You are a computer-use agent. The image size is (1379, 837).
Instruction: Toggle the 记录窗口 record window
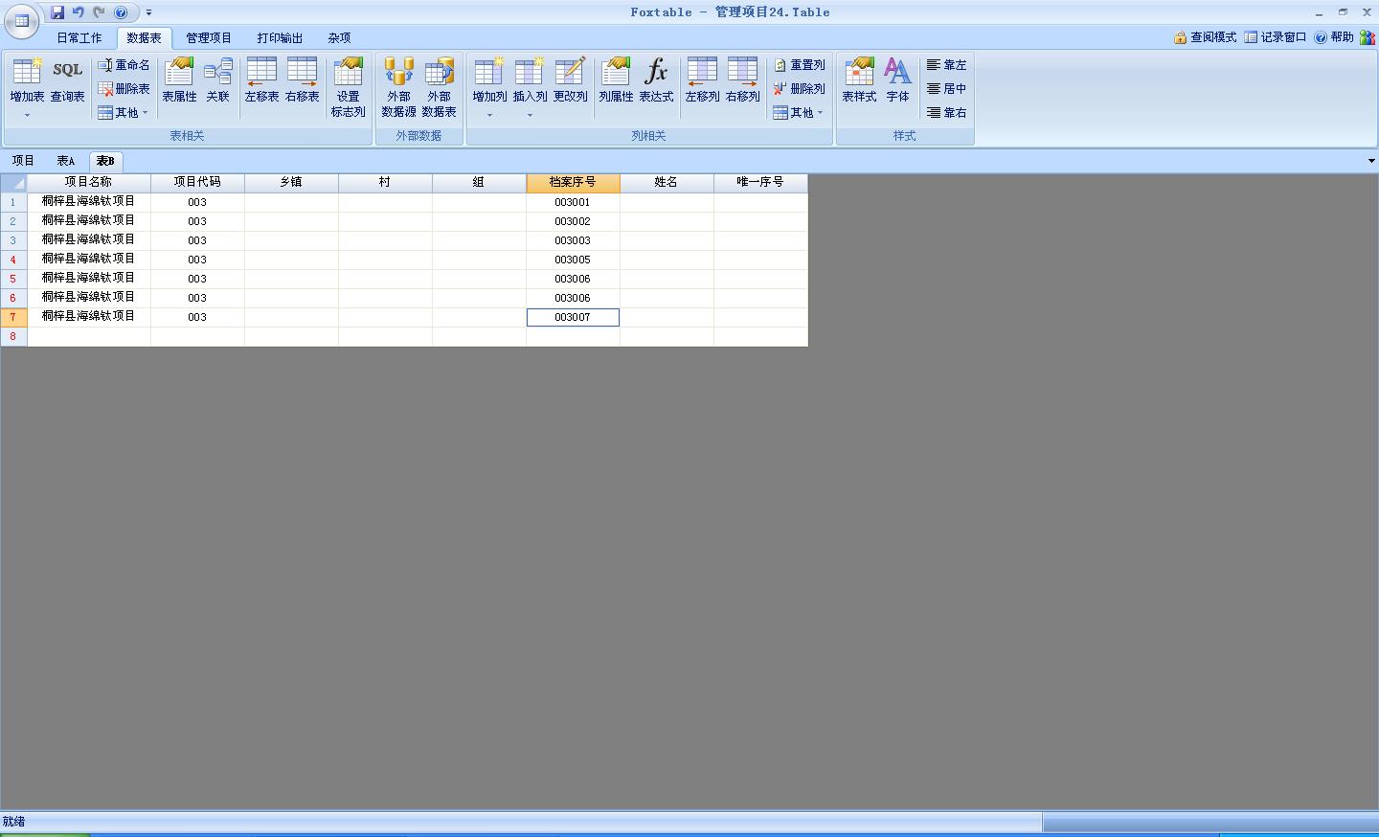tap(1276, 37)
